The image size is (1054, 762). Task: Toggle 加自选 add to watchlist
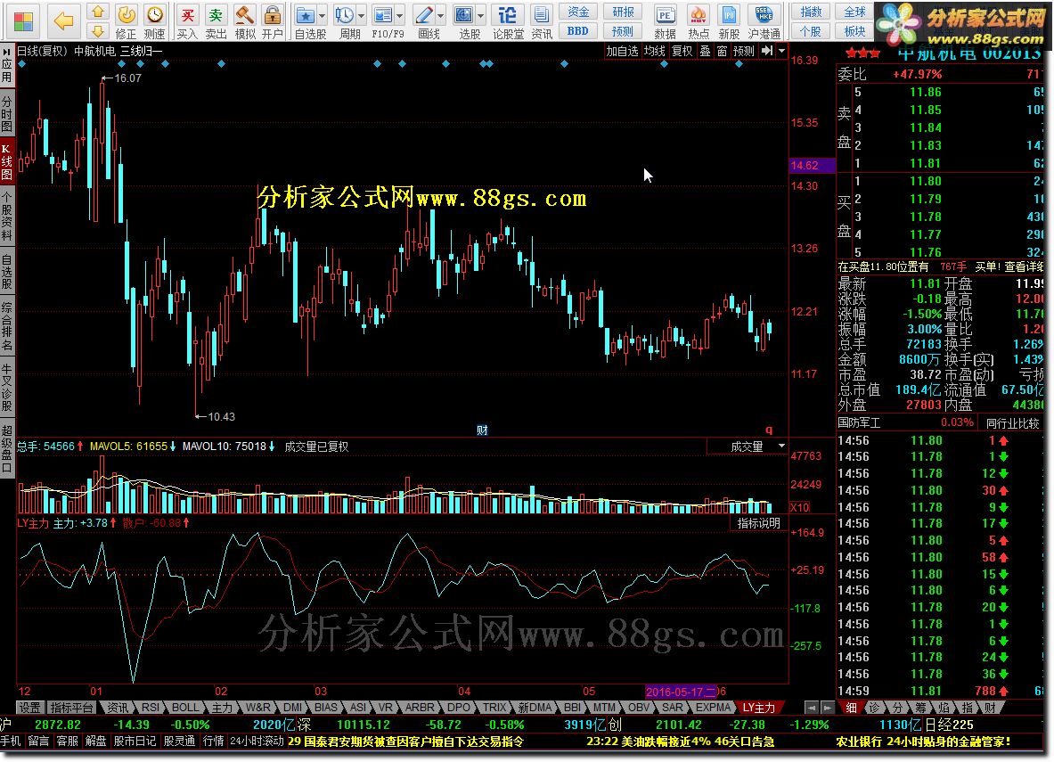click(x=622, y=51)
